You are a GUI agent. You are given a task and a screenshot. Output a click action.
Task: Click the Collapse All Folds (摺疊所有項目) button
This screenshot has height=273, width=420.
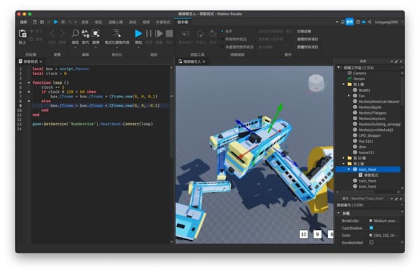[x=308, y=47]
